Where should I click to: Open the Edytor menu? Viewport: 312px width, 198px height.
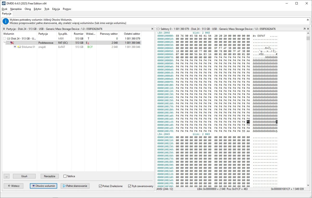pyautogui.click(x=37, y=9)
